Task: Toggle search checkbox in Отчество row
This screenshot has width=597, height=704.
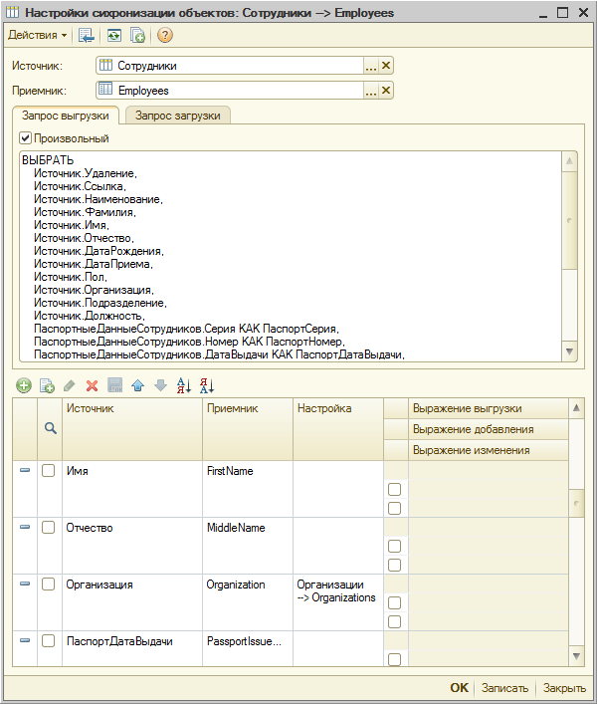Action: pyautogui.click(x=48, y=527)
